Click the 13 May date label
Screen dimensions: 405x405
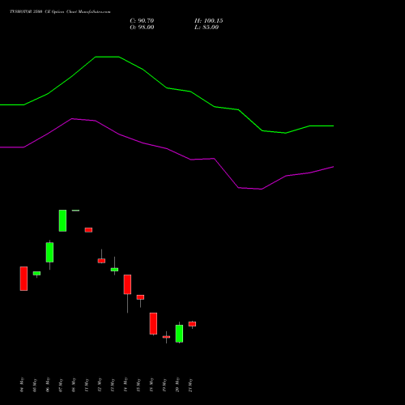click(113, 385)
